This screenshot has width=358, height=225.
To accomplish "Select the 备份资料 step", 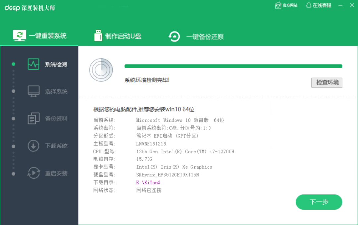I will 56,118.
